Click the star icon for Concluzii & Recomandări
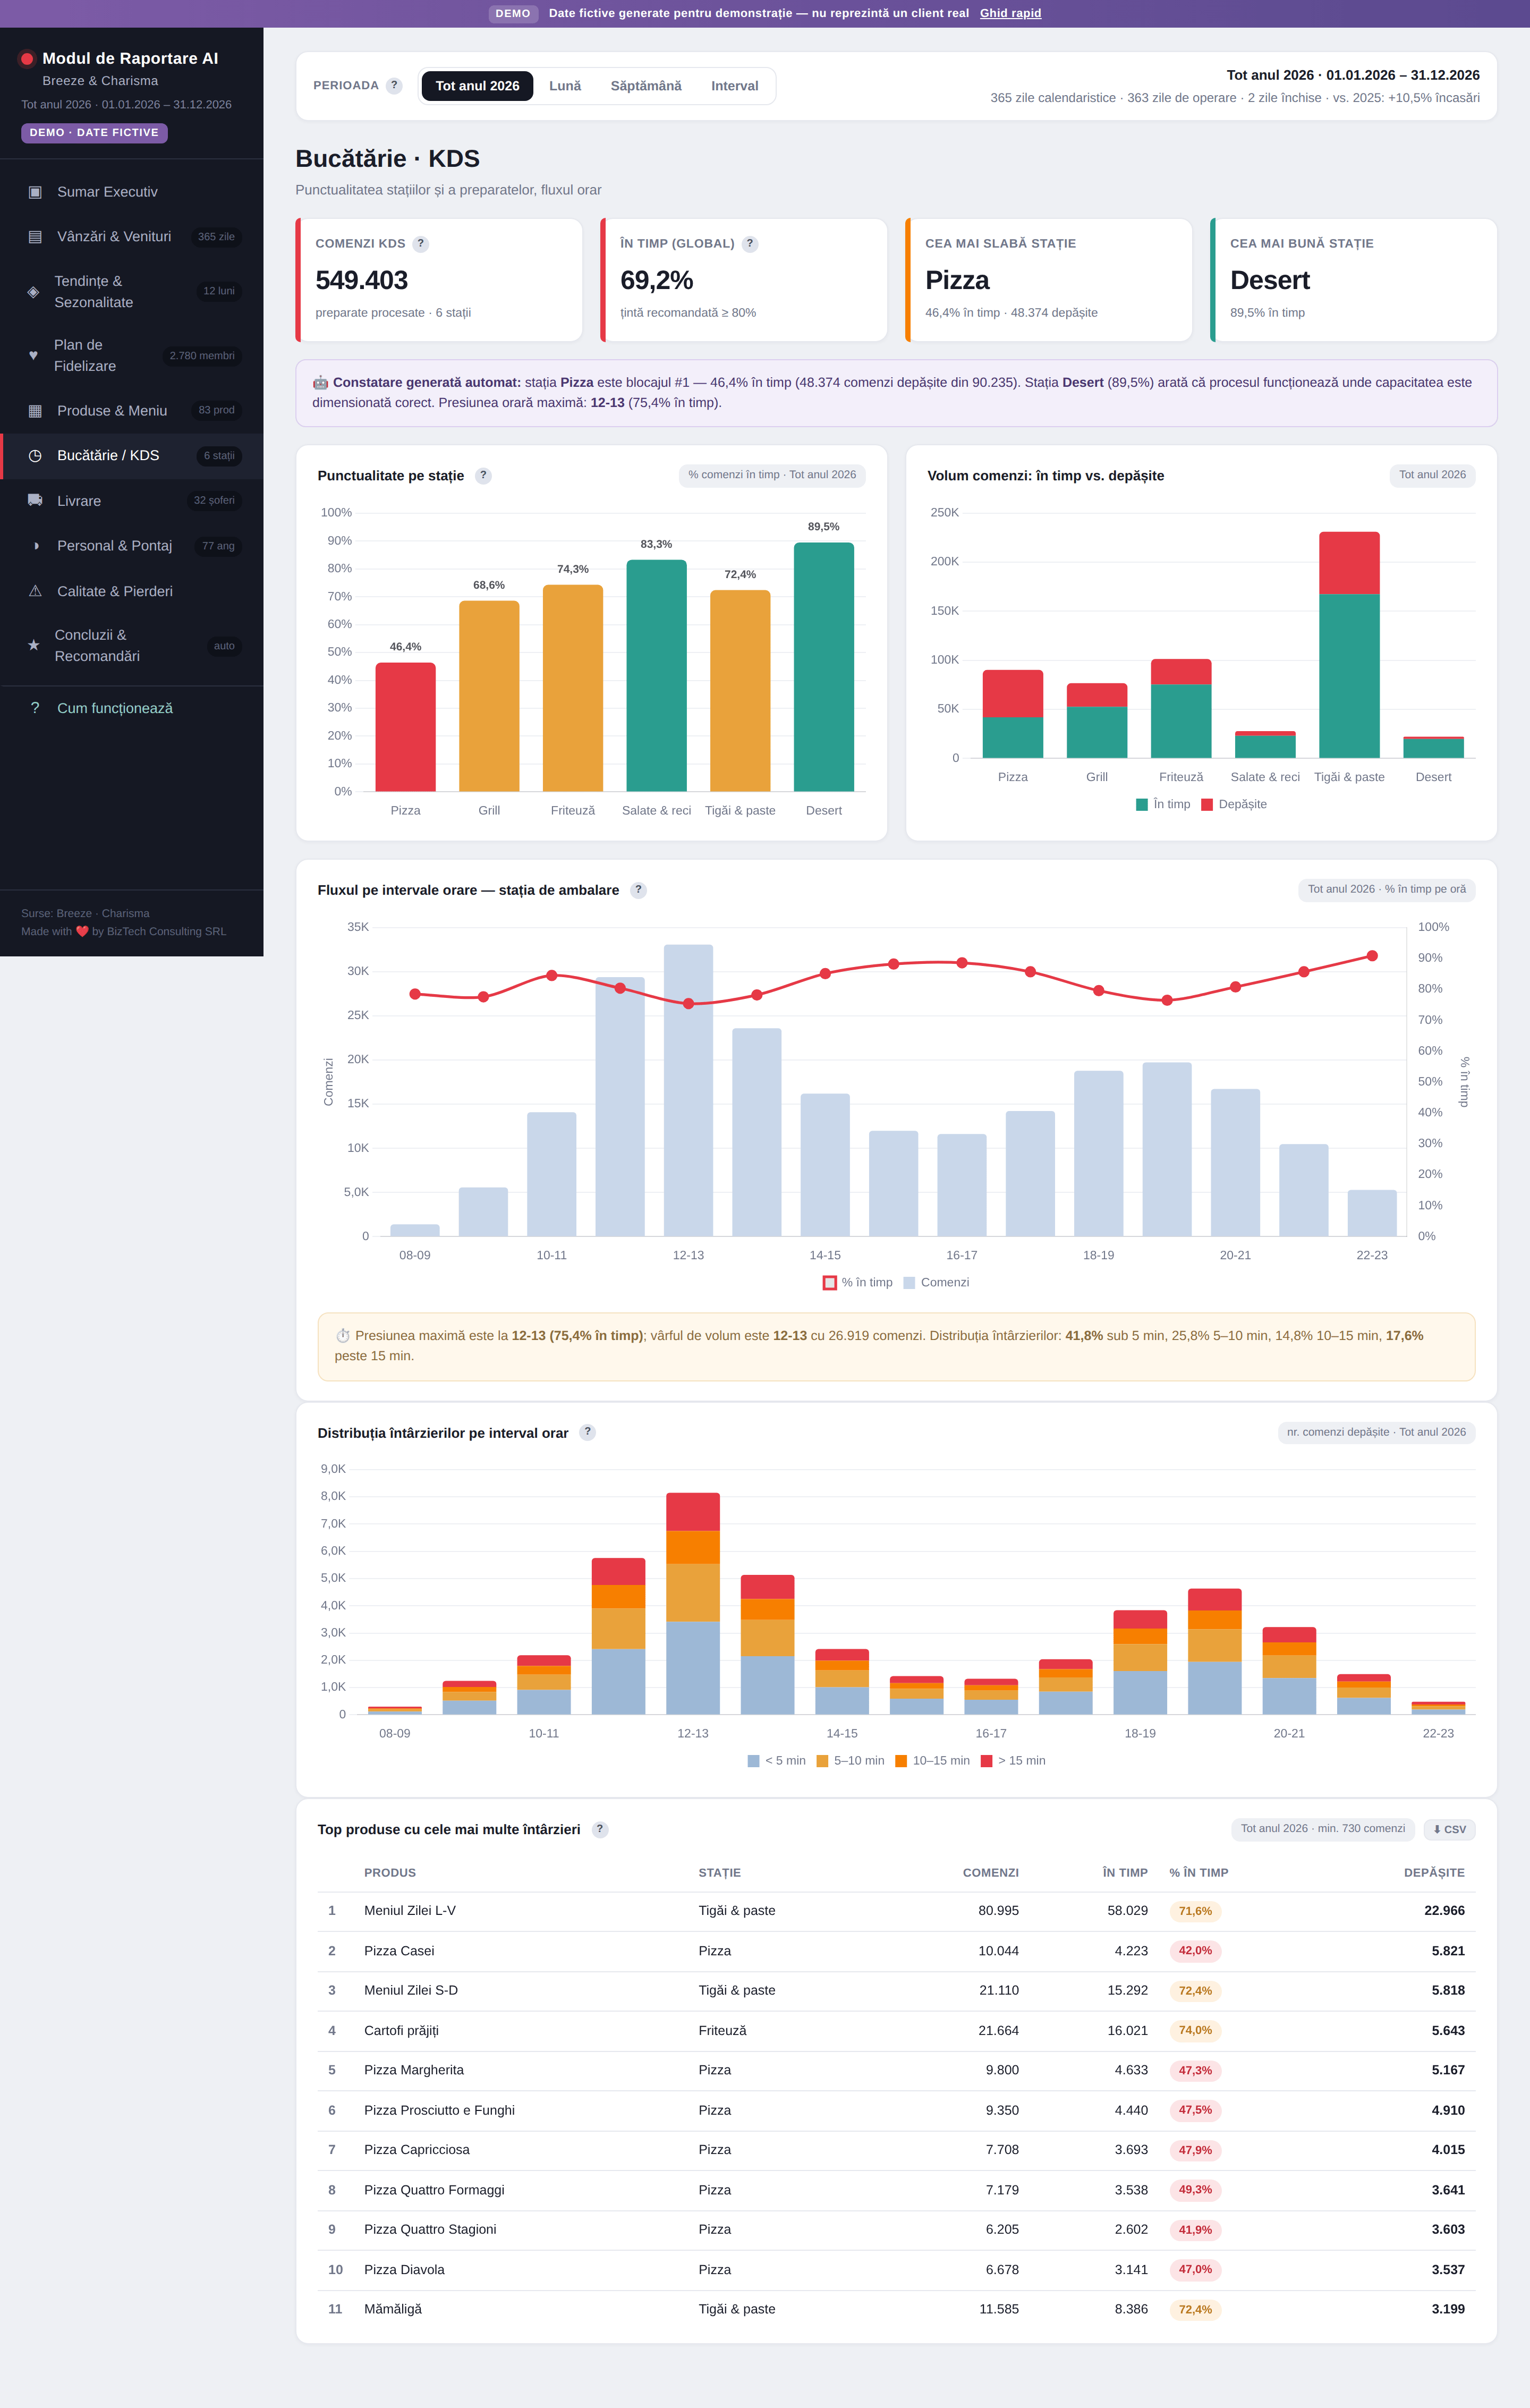1530x2408 pixels. pyautogui.click(x=33, y=645)
